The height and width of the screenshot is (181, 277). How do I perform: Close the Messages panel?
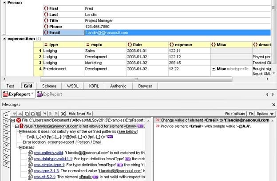click(x=273, y=105)
